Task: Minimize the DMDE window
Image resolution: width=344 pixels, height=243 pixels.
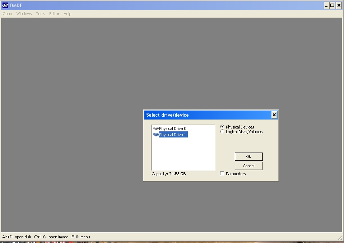Action: click(x=326, y=5)
